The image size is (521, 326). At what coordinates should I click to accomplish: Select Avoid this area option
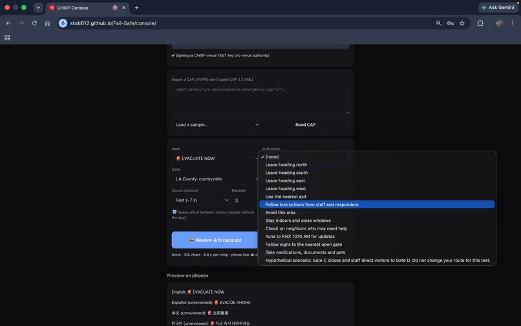377,213
